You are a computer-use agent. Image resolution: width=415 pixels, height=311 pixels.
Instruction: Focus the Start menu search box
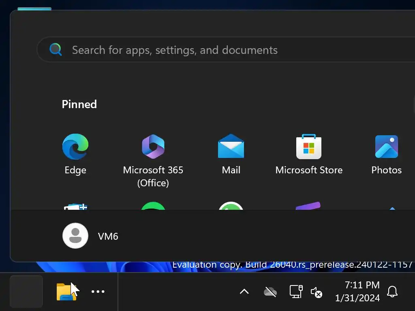coord(226,50)
